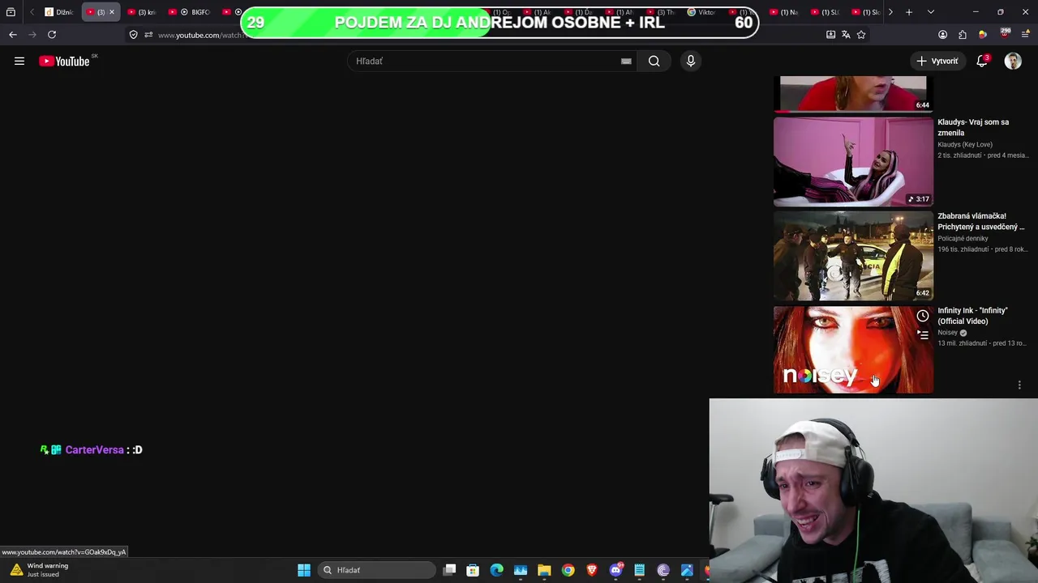Close the active YouTube tab
Screen dimensions: 1038x583
(x=112, y=12)
